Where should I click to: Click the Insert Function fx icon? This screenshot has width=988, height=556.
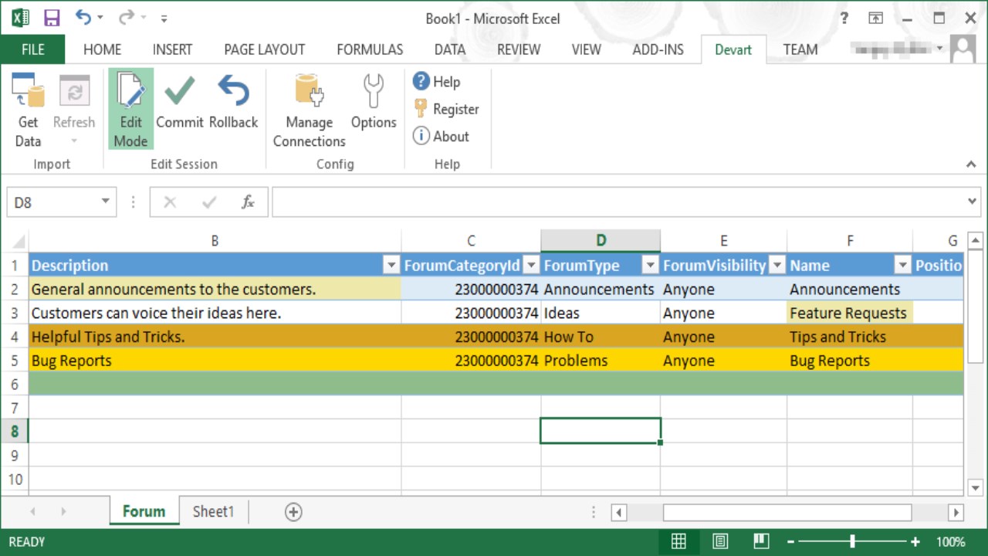[x=248, y=202]
